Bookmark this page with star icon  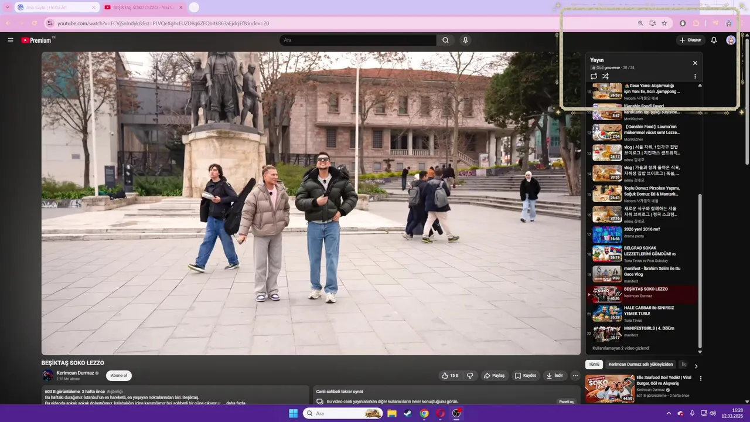pos(664,23)
